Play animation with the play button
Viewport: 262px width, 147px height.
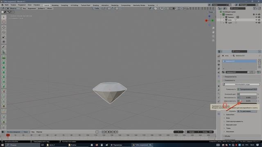111,132
